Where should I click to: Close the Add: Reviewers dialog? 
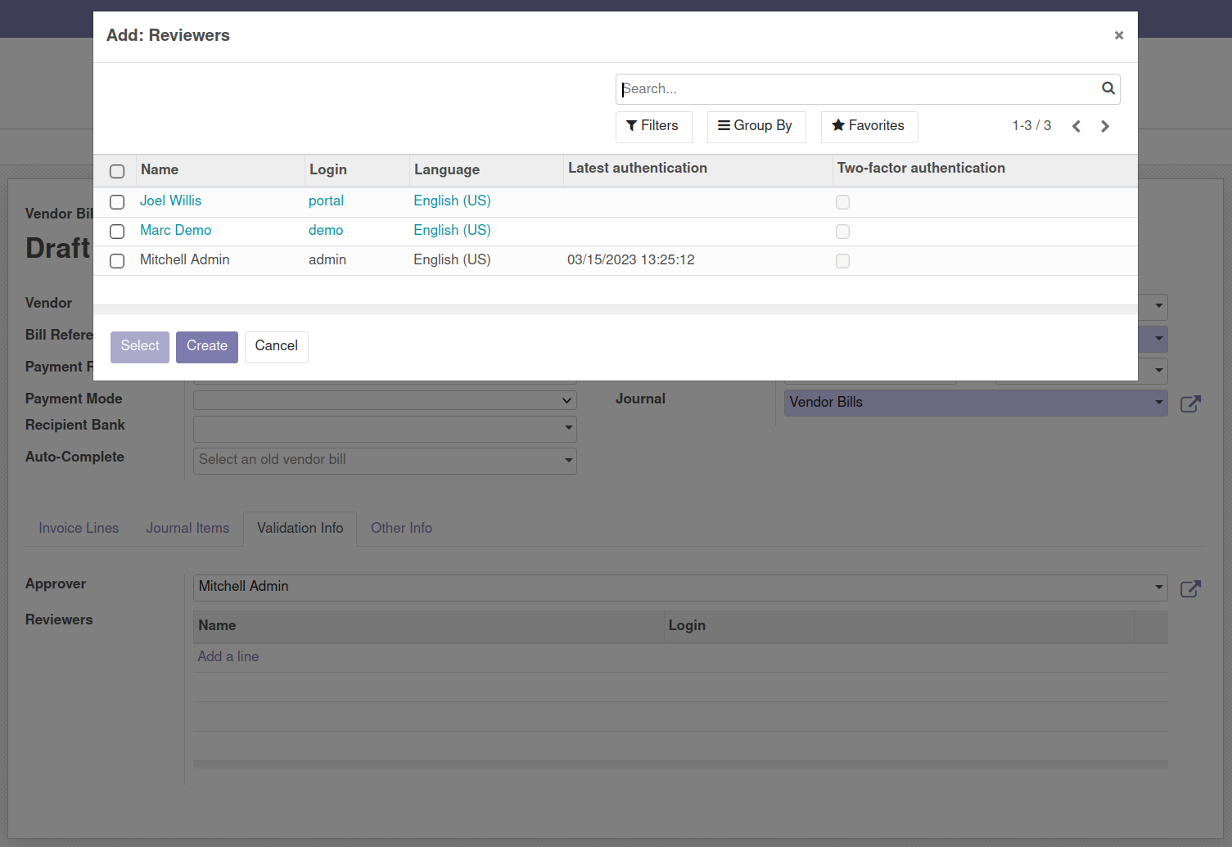(x=1118, y=35)
